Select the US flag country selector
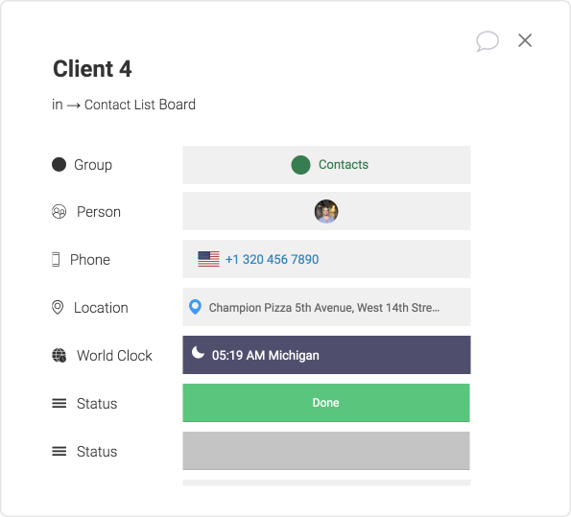Viewport: 571px width, 517px height. 208,259
